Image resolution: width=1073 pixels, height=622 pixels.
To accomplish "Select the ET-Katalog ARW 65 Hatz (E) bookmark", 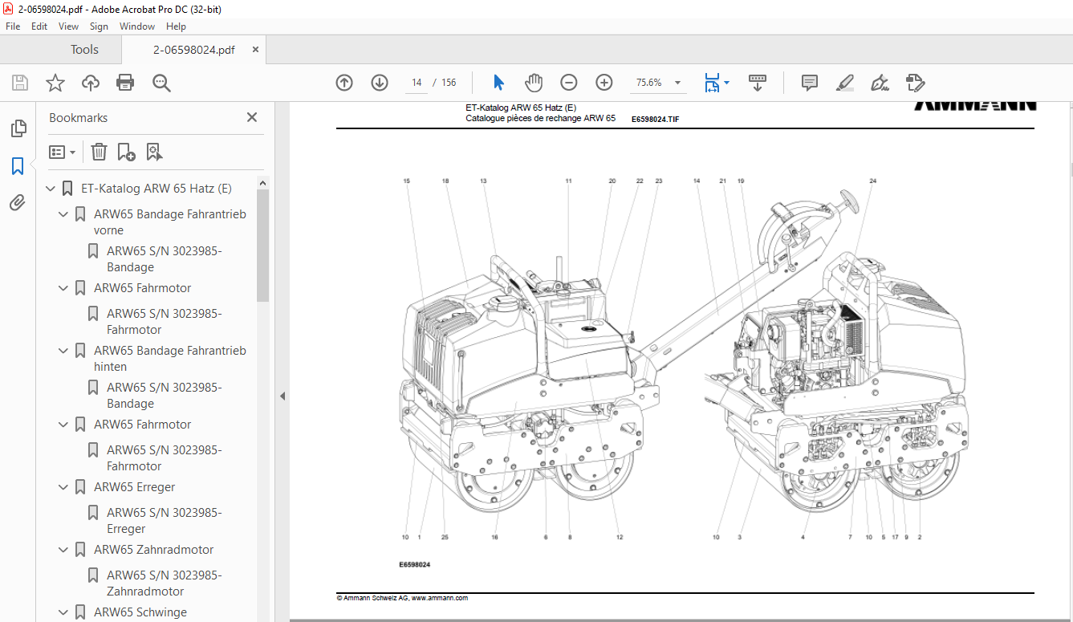I will (x=156, y=189).
